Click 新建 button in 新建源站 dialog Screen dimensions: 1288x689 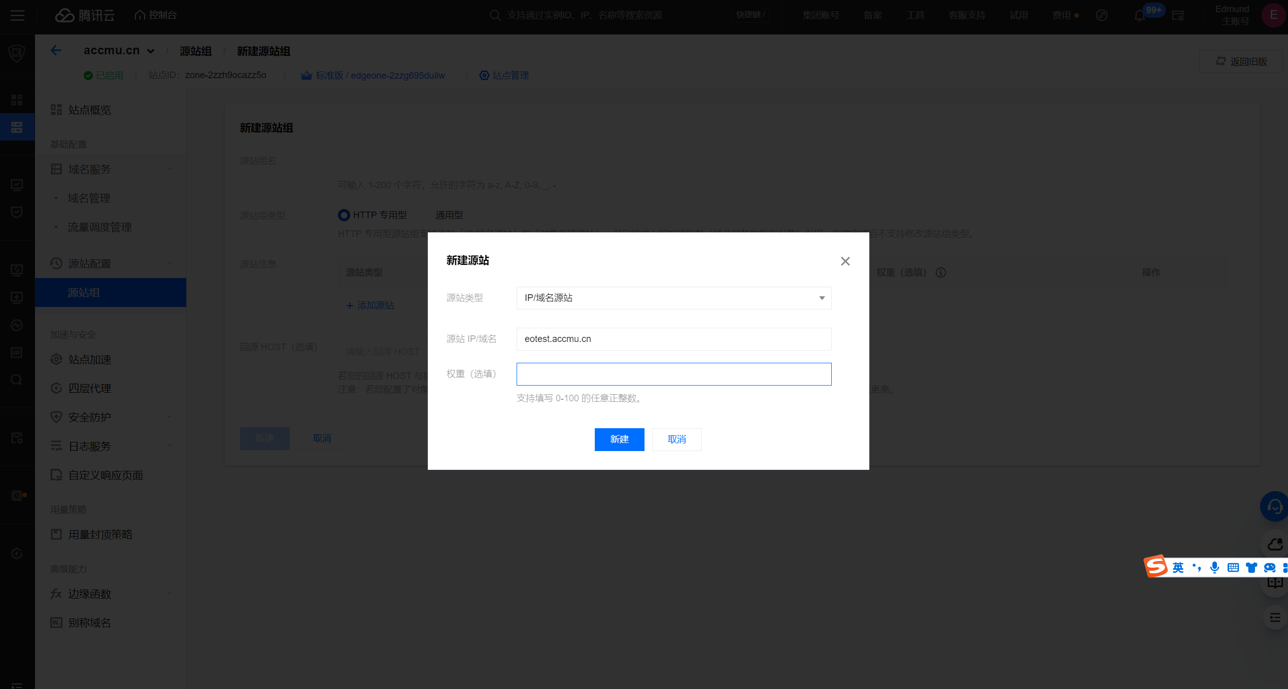coord(619,439)
